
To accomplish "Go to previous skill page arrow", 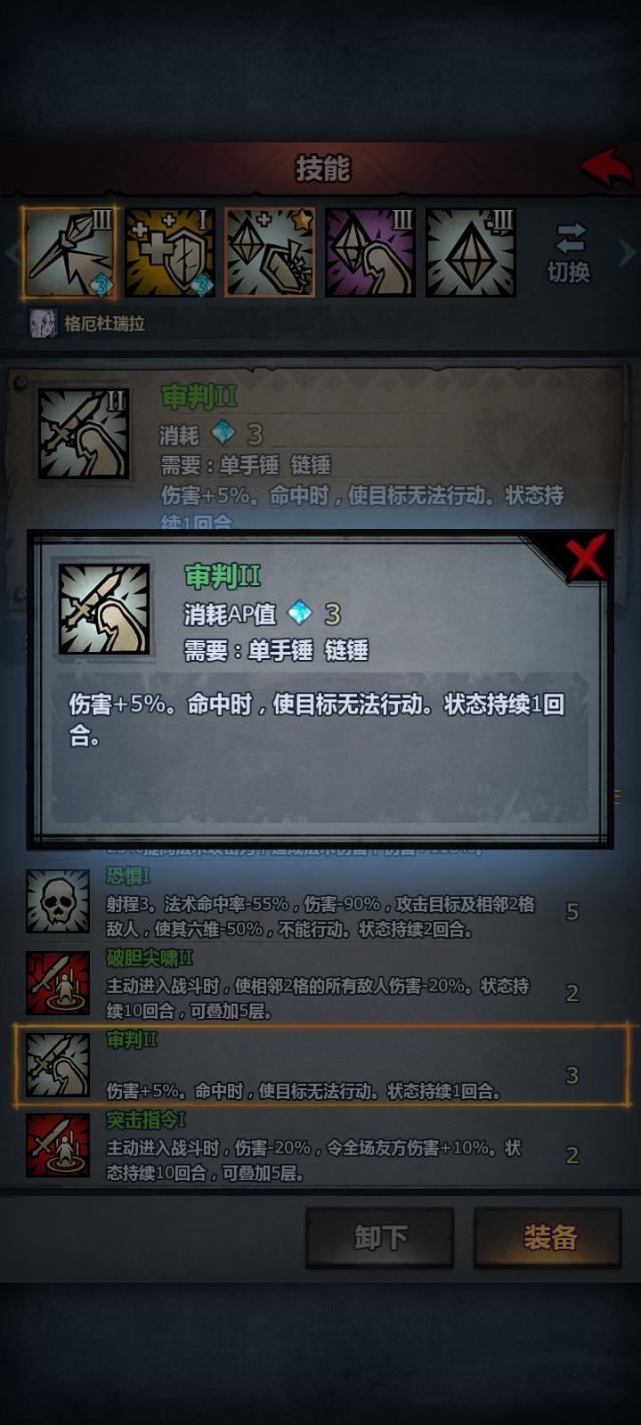I will (x=12, y=253).
